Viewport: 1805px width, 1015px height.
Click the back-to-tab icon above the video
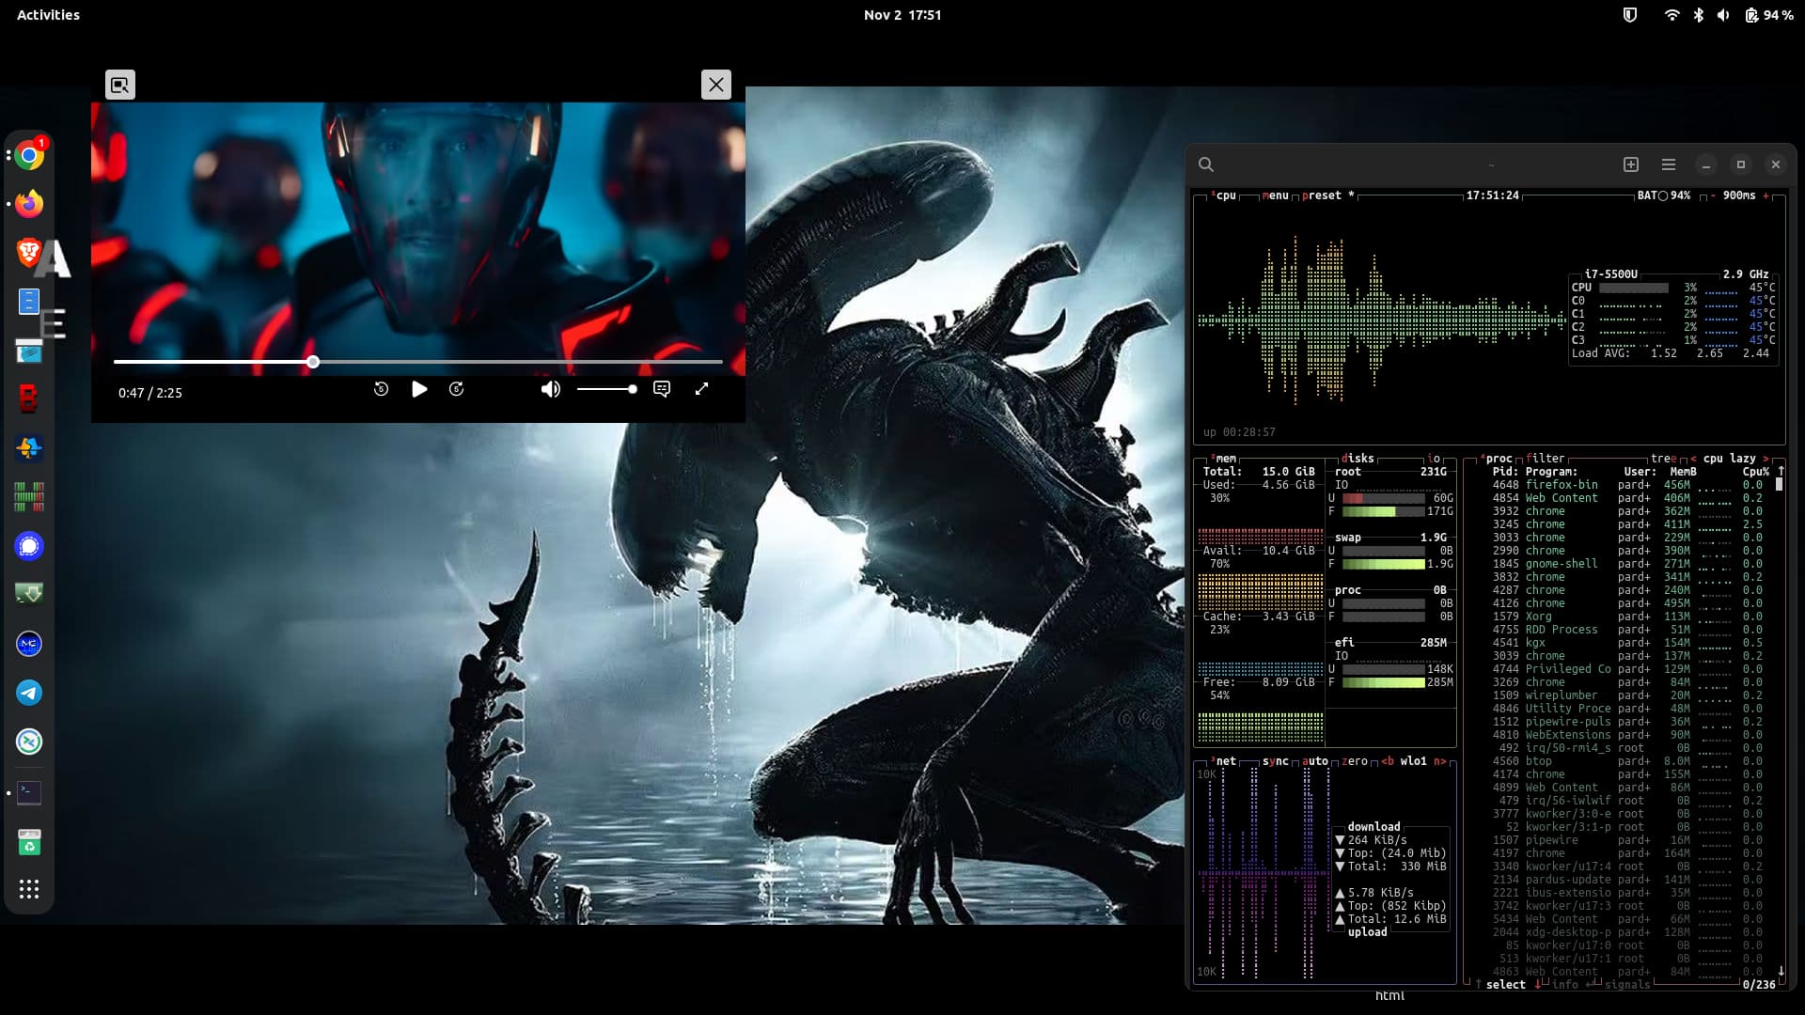click(x=119, y=85)
